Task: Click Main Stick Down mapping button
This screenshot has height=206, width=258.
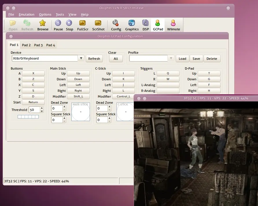Action: tap(78, 79)
